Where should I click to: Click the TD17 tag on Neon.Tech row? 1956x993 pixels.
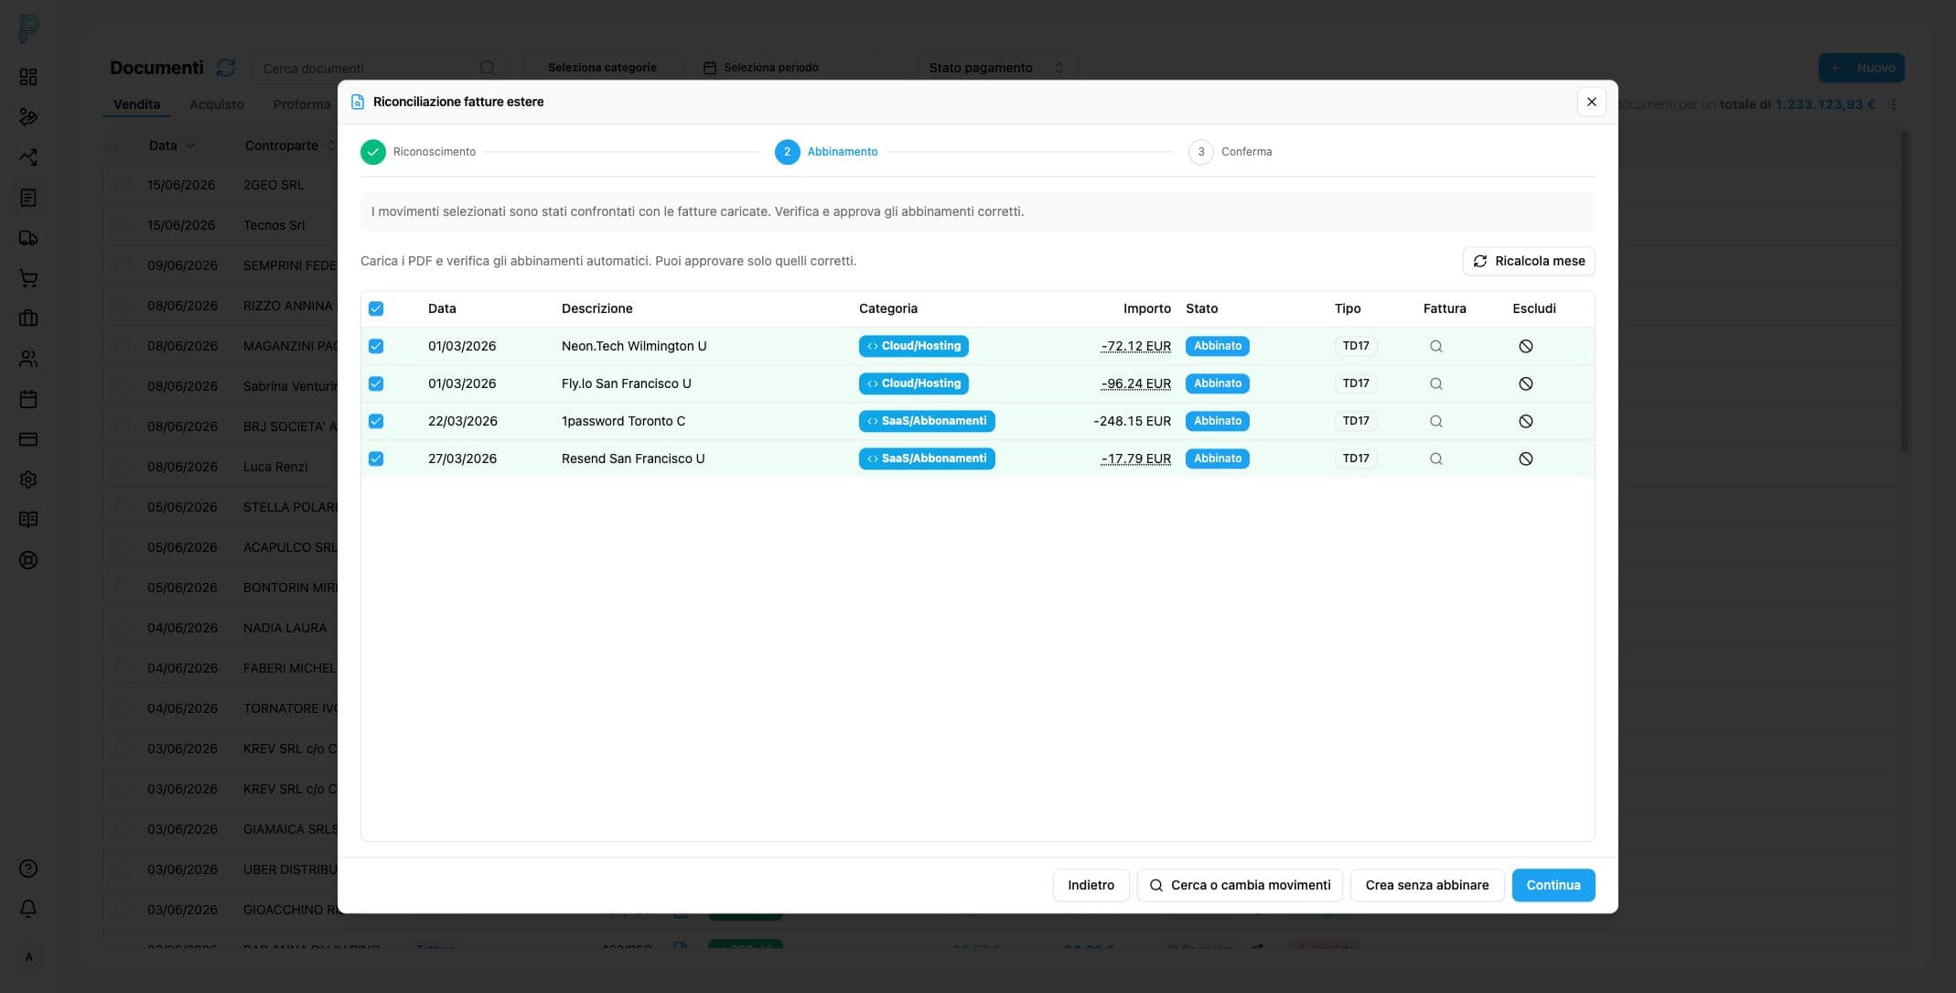point(1356,346)
